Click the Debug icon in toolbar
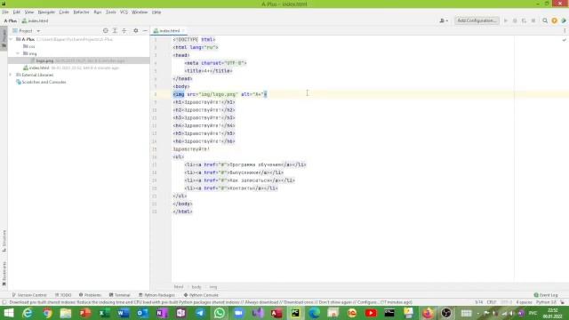Image resolution: width=569 pixels, height=320 pixels. [515, 20]
